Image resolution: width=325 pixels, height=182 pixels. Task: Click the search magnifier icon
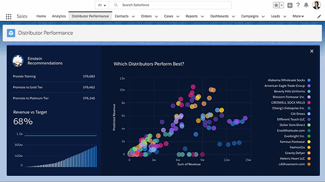click(x=116, y=5)
